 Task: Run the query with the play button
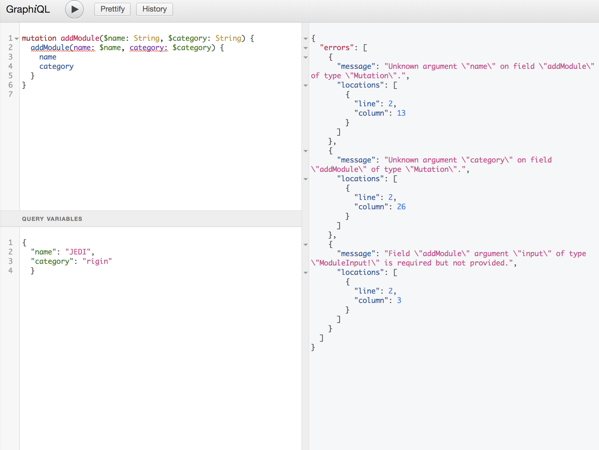74,9
